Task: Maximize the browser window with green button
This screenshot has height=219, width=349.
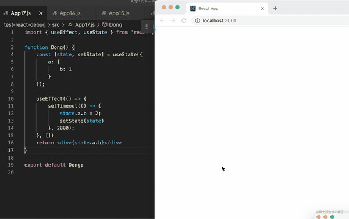Action: coord(177,8)
